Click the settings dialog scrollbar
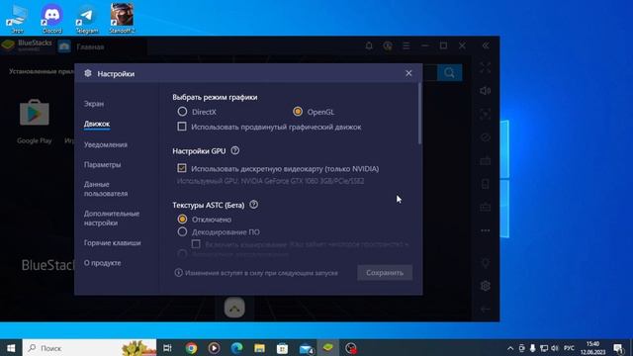 pyautogui.click(x=419, y=114)
